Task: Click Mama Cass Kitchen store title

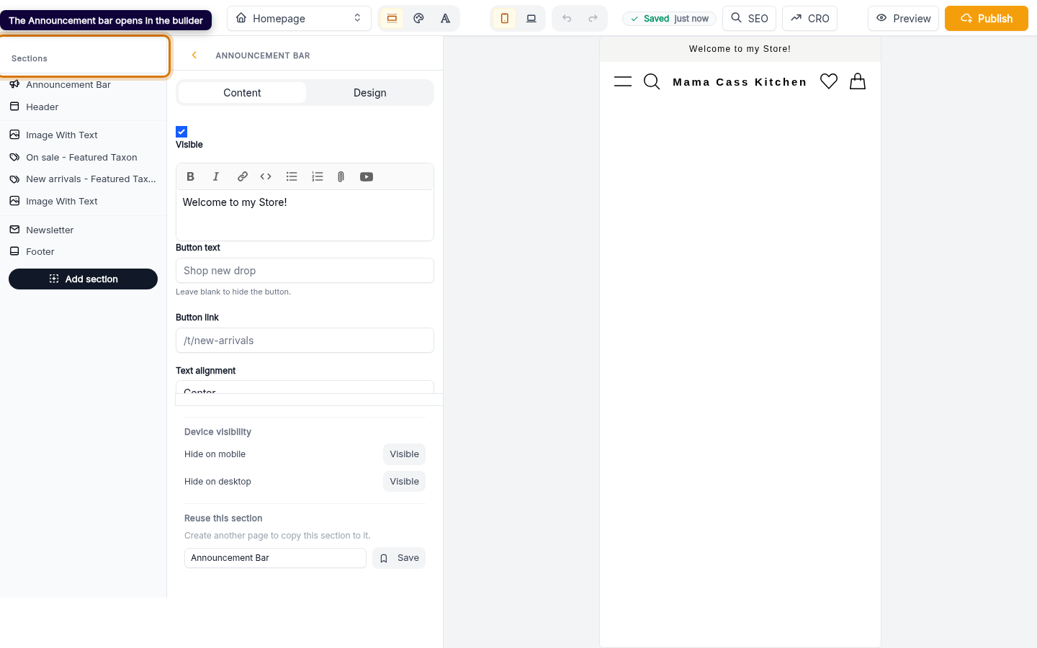Action: (740, 82)
